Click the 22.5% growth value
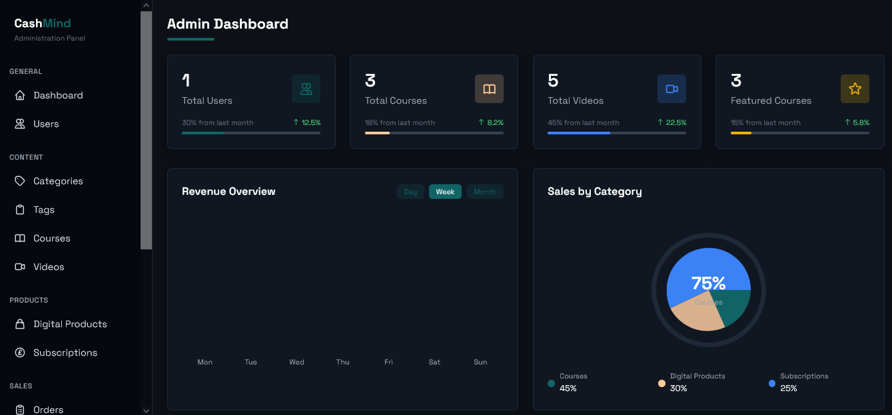Screen dimensions: 892x415 point(676,122)
